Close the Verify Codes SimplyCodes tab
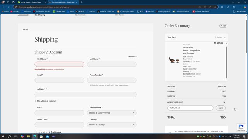Screen dimensions: 248x139 [46, 2]
